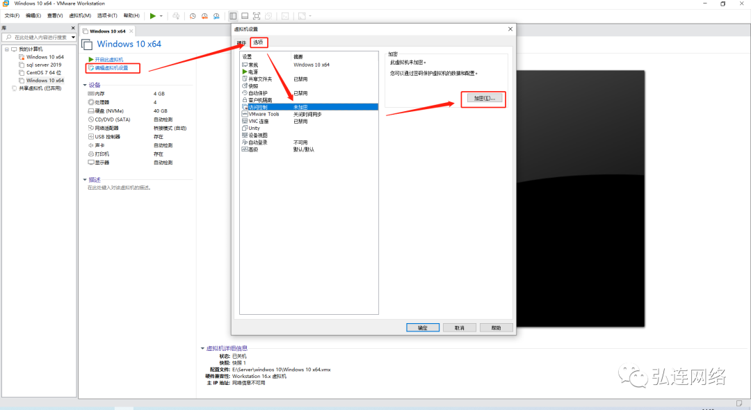Open the power options dropdown arrow beside play
751x410 pixels.
tap(161, 16)
